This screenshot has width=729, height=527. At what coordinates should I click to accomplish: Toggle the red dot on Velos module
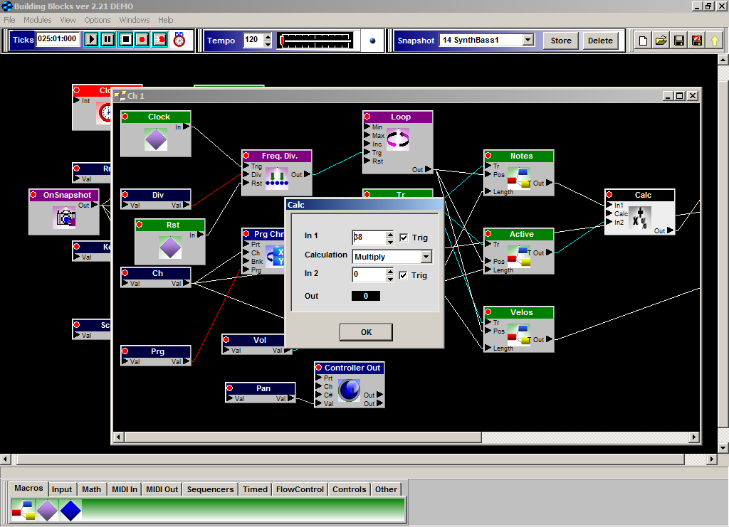(488, 312)
